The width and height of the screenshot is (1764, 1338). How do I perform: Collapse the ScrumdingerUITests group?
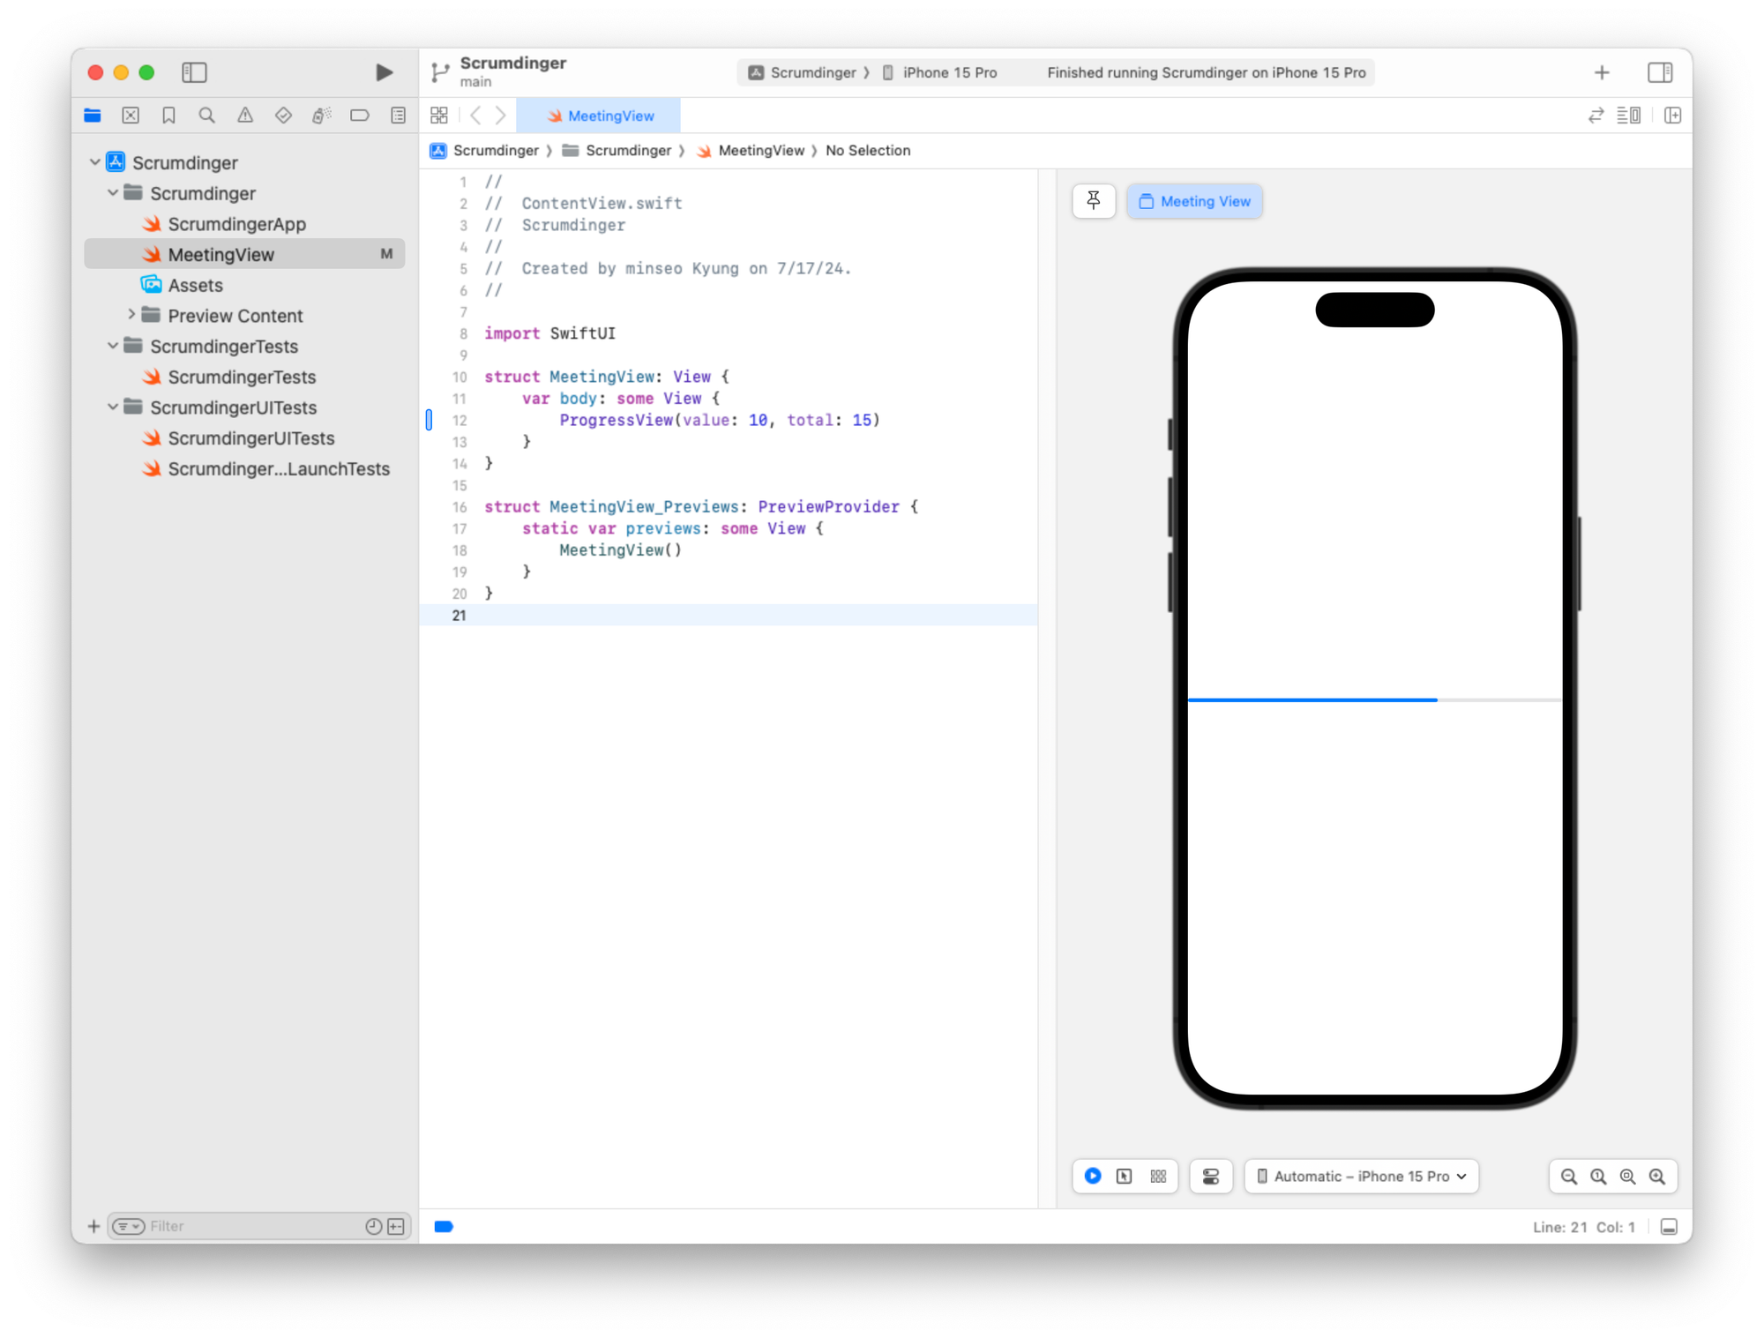(113, 407)
